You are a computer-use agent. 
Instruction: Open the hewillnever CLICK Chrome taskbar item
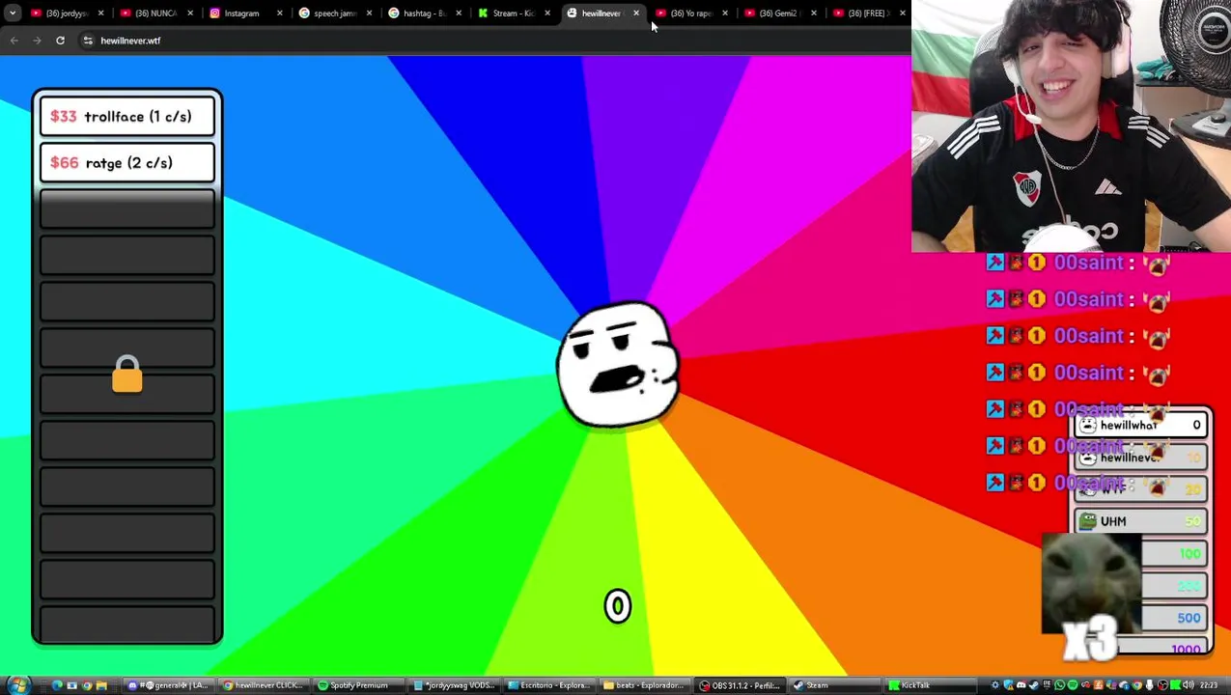263,685
